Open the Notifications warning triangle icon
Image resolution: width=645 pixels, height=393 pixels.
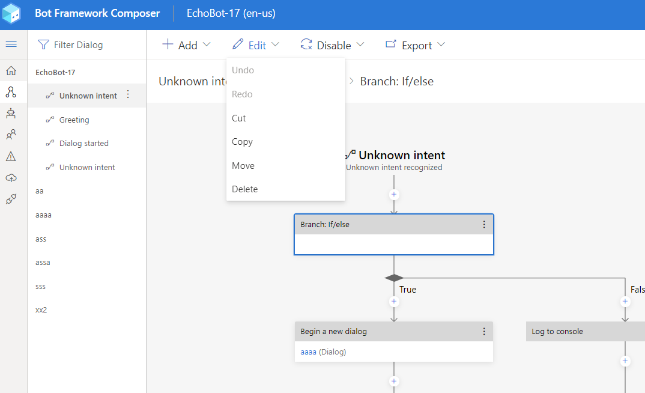click(x=11, y=156)
